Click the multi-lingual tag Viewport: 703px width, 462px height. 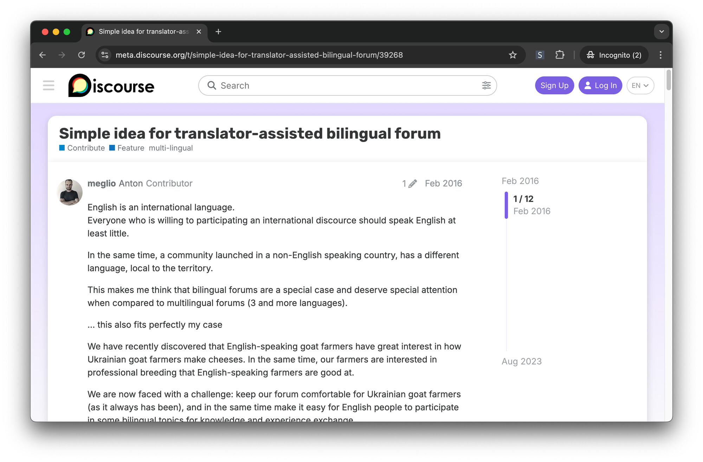tap(170, 148)
